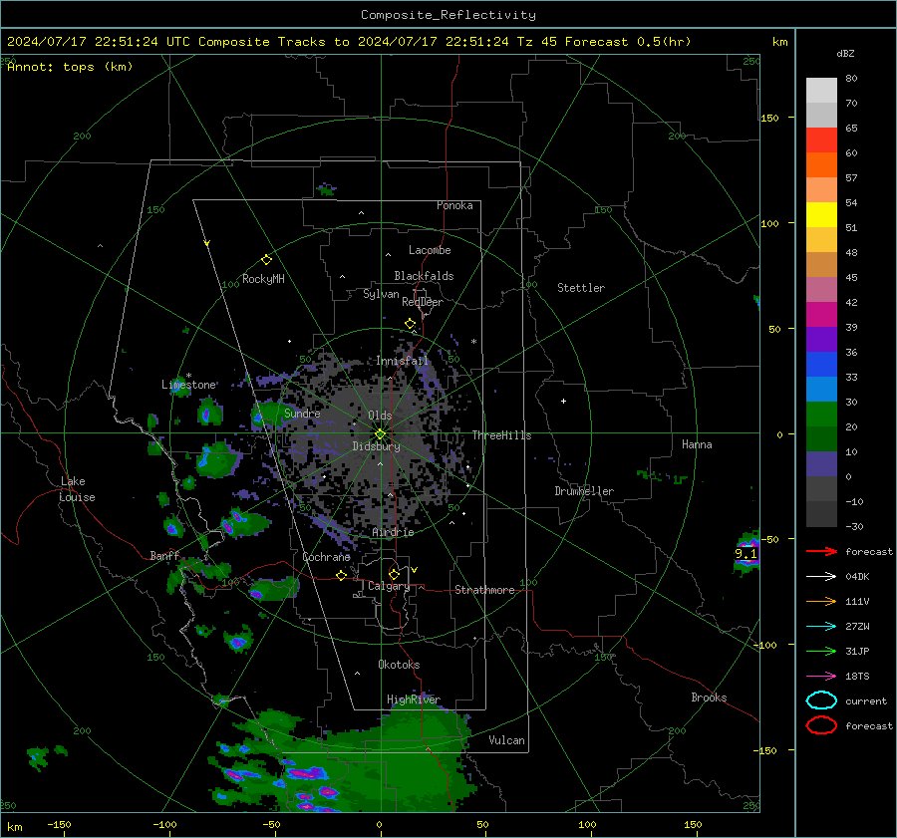Click the Stettler map label
Screen dimensions: 897x838
(x=581, y=288)
